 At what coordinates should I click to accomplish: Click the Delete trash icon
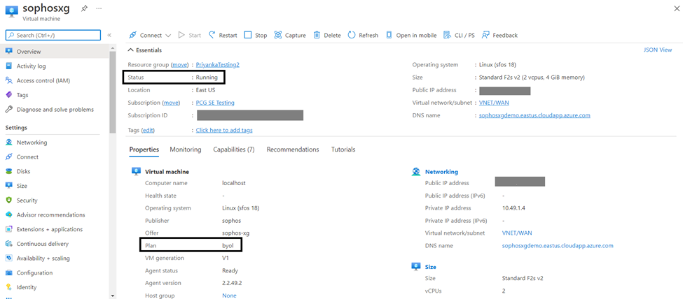(x=317, y=35)
